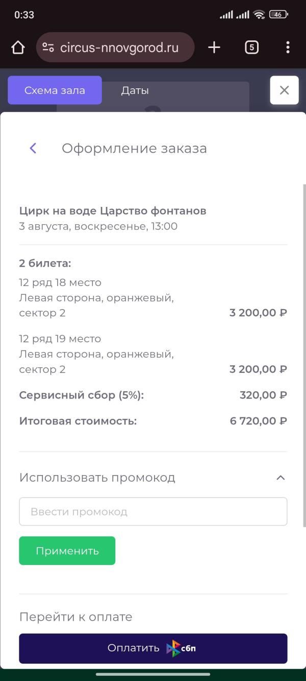Open the tab switcher showing 5 tabs
Viewport: 306px width, 681px height.
tap(251, 48)
